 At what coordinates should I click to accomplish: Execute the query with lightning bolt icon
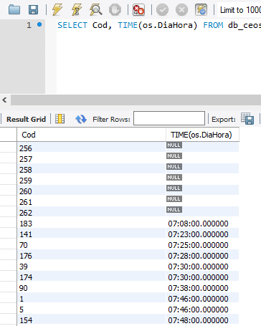point(57,10)
